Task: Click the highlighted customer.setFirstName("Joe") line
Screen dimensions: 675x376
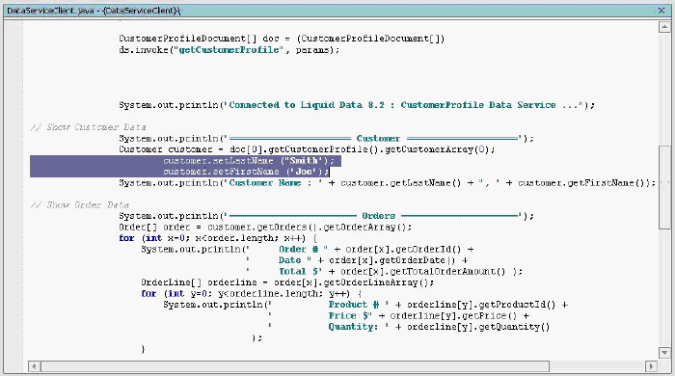Action: [x=246, y=172]
